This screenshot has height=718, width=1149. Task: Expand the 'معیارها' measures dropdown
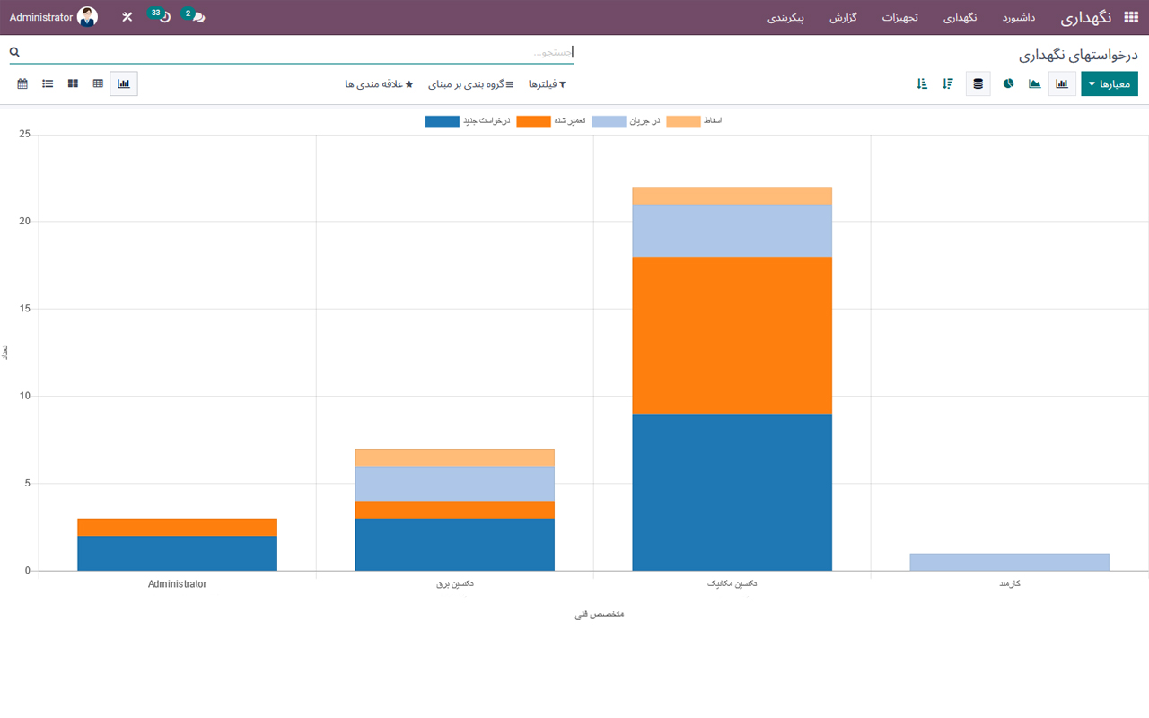(1110, 83)
